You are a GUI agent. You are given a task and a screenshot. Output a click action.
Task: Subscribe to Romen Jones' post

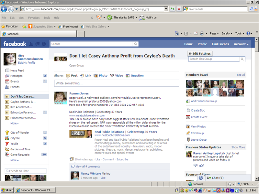click(x=122, y=159)
